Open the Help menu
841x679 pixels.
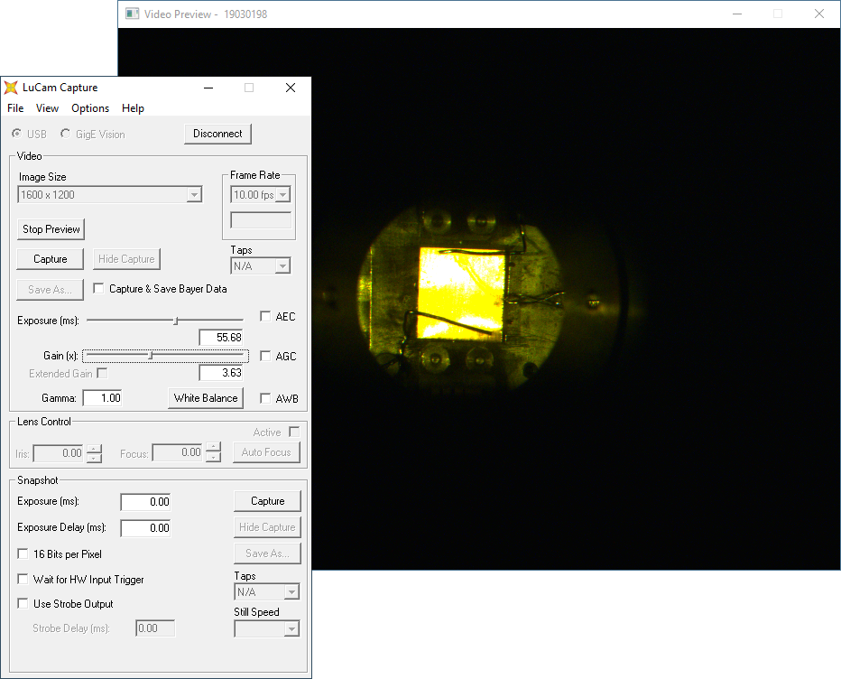point(133,108)
